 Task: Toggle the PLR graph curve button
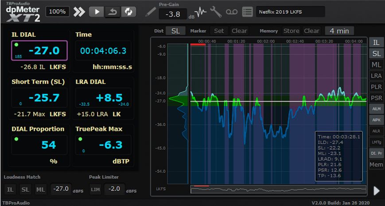376,87
